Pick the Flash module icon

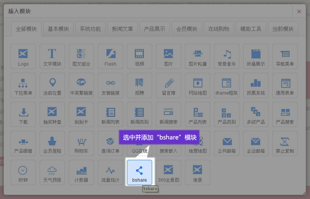pyautogui.click(x=110, y=56)
